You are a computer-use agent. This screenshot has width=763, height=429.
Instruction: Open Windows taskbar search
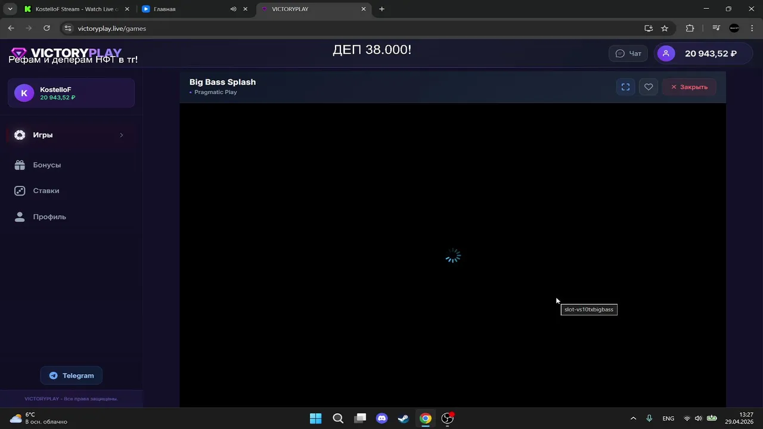pyautogui.click(x=338, y=418)
